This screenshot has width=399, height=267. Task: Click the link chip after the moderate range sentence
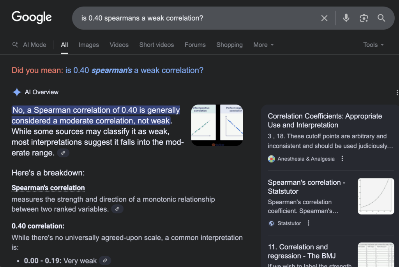tap(63, 153)
